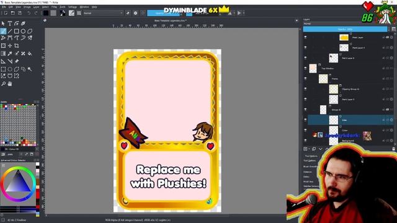Select the Transform tool

click(3, 46)
